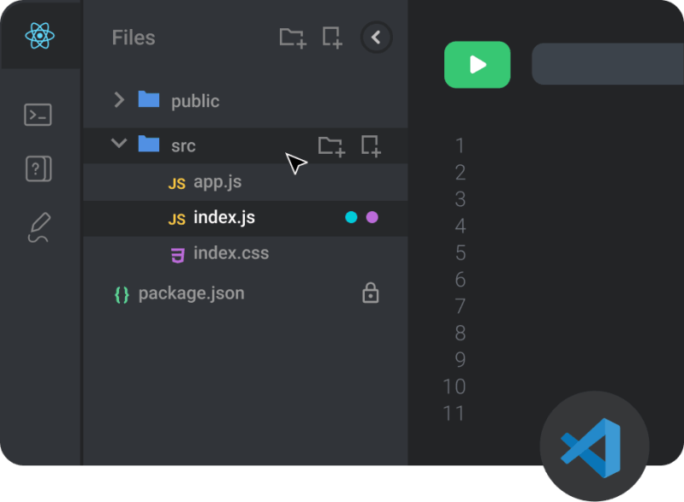The height and width of the screenshot is (502, 684).
Task: Click the braces icon beside package.json
Action: [x=122, y=295]
